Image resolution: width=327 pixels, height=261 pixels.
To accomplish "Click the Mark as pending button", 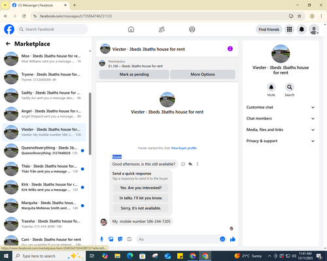I will (x=134, y=74).
